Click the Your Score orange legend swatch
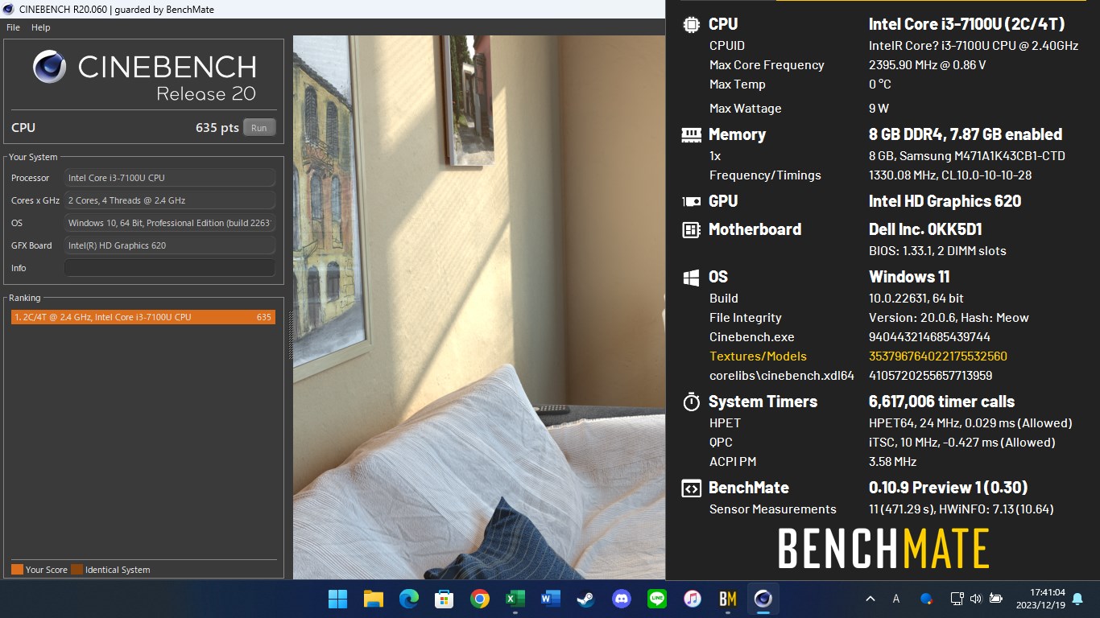The image size is (1100, 618). point(17,570)
